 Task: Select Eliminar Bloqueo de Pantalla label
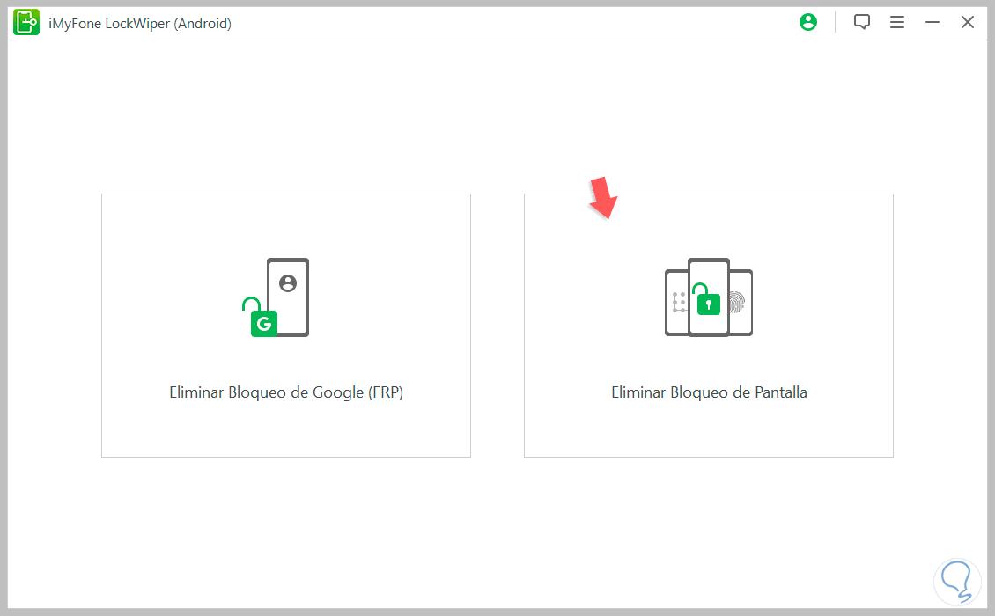(709, 392)
